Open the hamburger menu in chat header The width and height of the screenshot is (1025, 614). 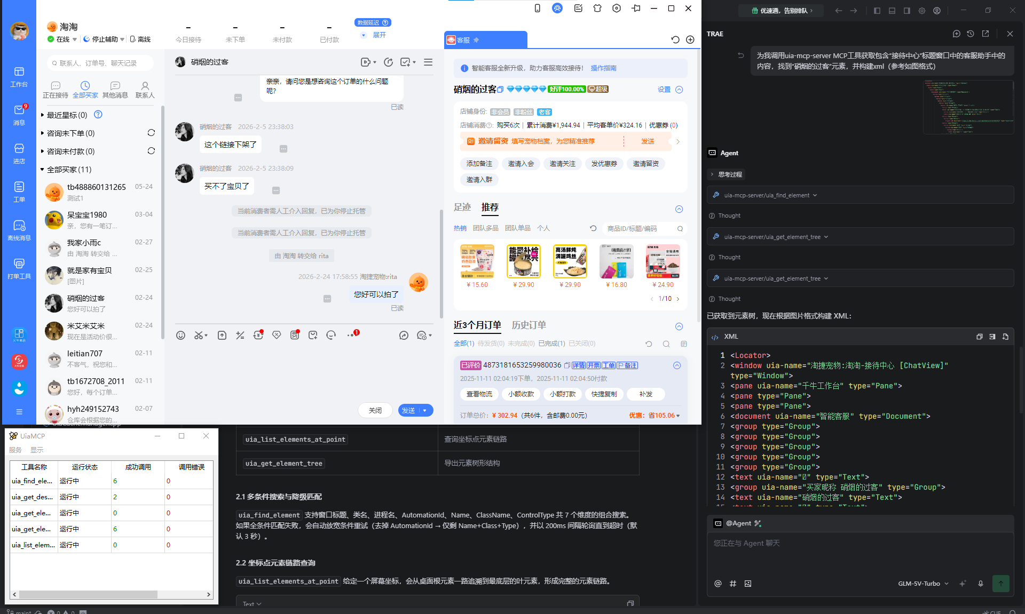(428, 62)
